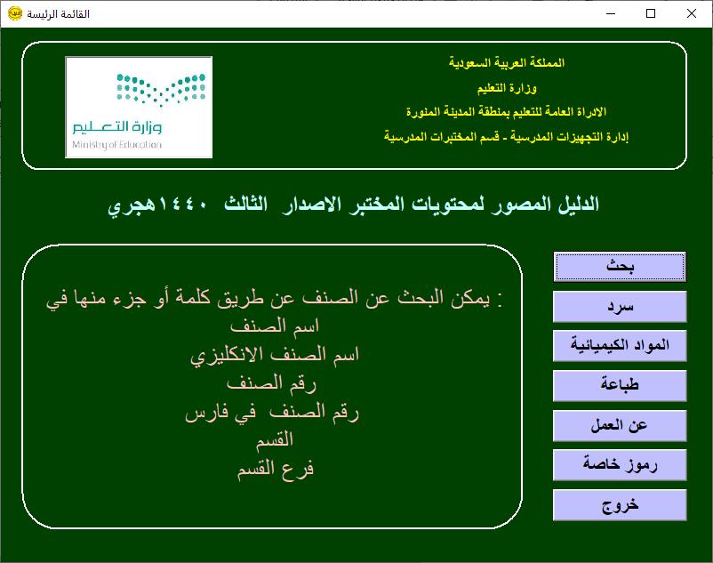This screenshot has height=563, width=713.
Task: Click the اسم الصنف الانكليزي info line
Action: pyautogui.click(x=276, y=355)
